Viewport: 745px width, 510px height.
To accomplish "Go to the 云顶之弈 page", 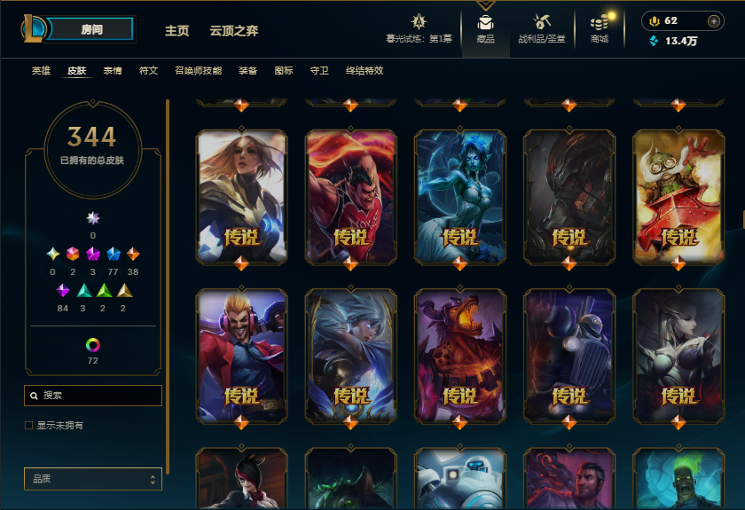I will [x=234, y=31].
